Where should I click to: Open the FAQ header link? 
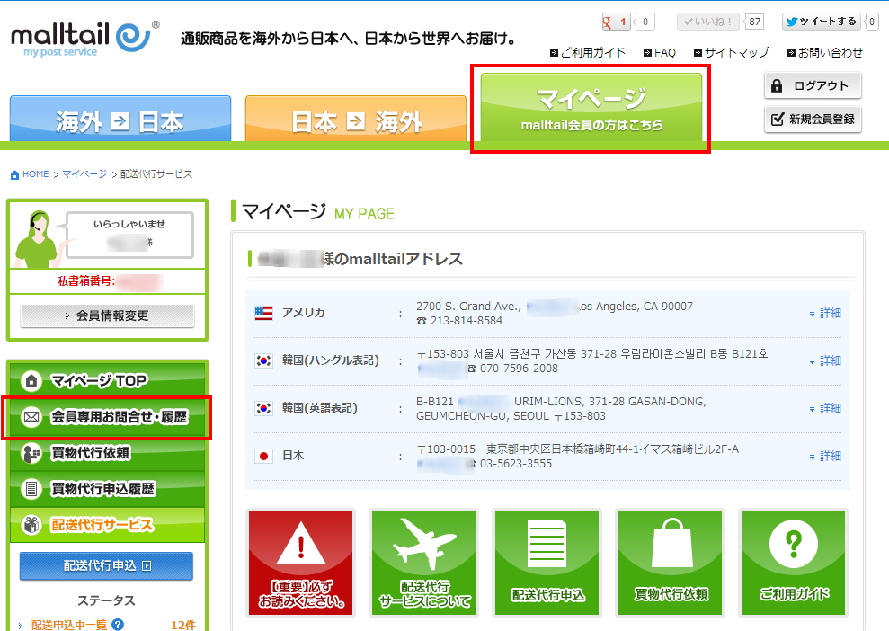(660, 53)
